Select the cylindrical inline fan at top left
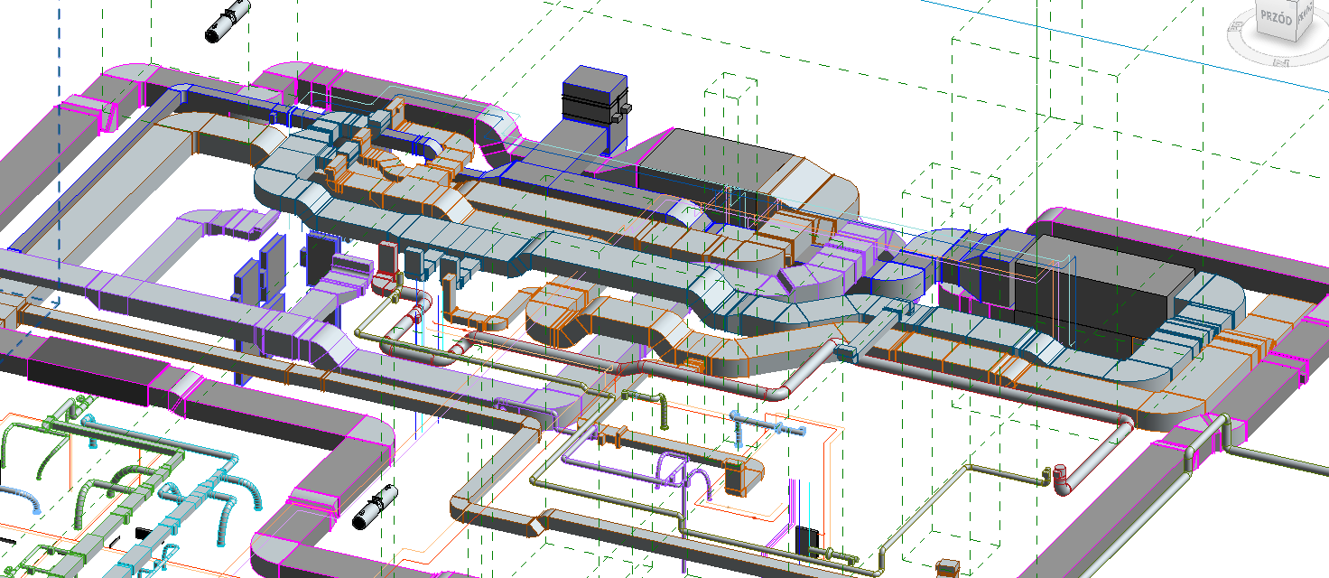1329x578 pixels. point(228,22)
